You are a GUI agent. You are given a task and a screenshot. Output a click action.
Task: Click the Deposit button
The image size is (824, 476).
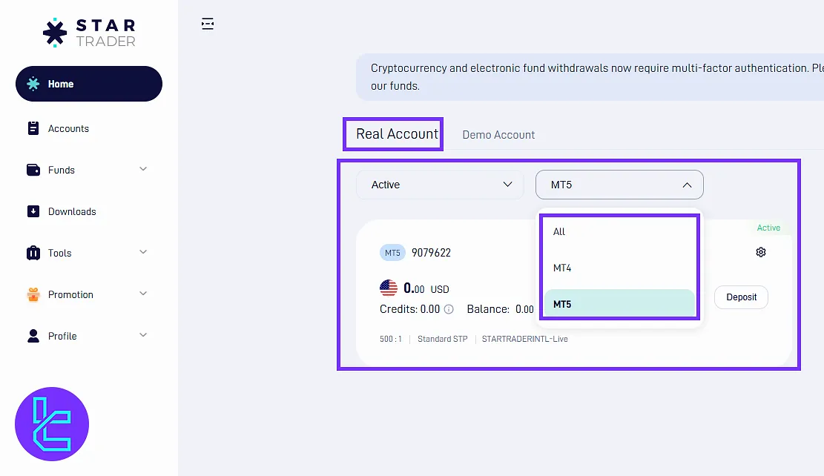pyautogui.click(x=741, y=297)
